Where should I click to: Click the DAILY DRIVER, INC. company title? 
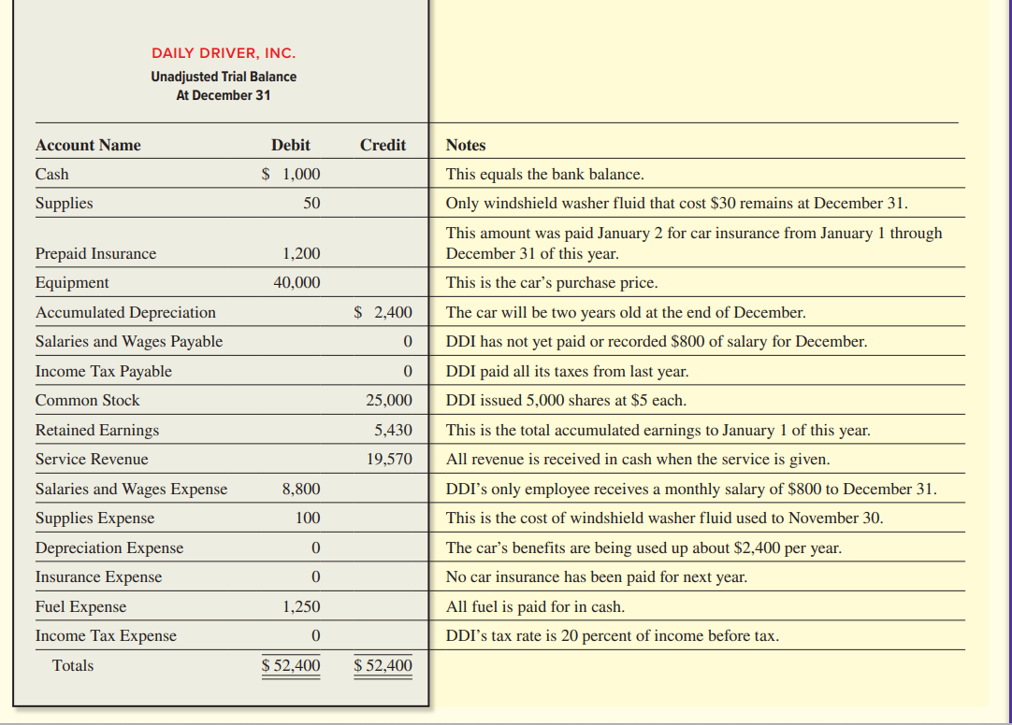click(x=223, y=52)
